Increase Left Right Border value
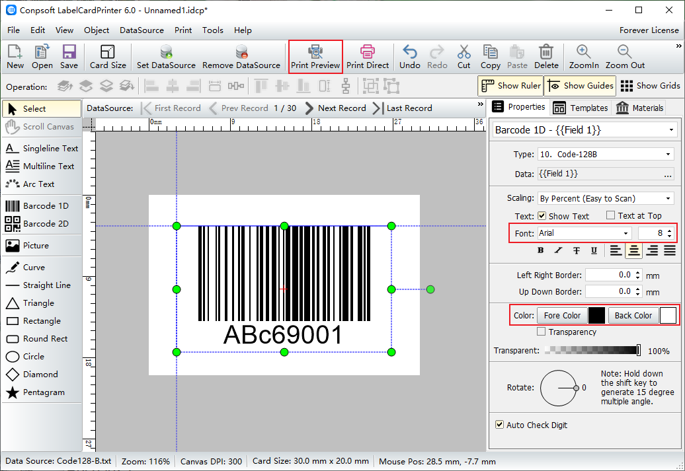The height and width of the screenshot is (471, 685). 638,272
